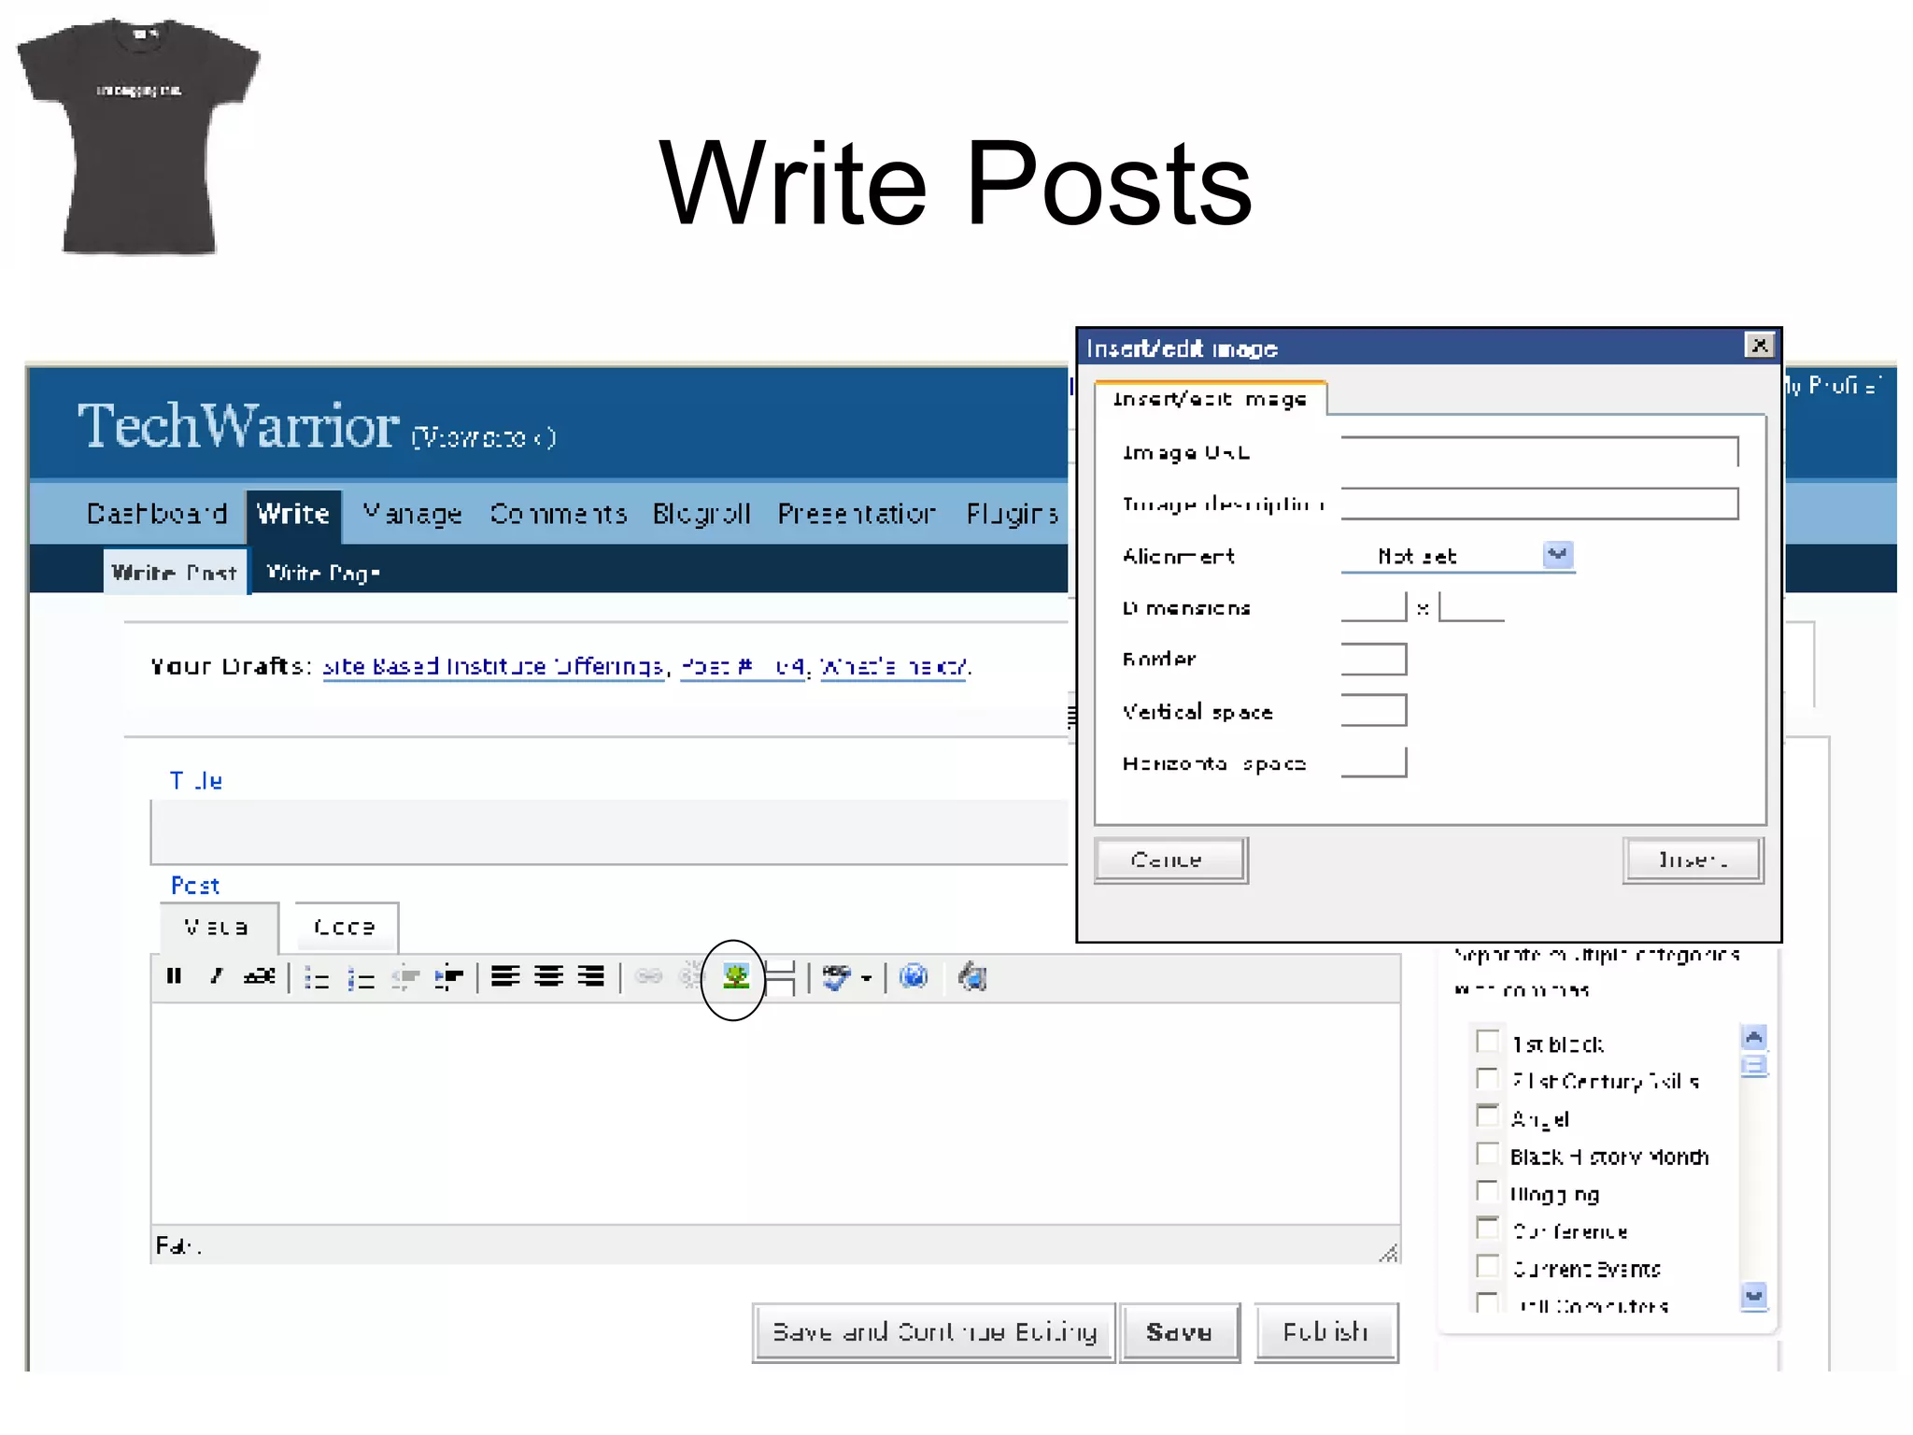This screenshot has height=1435, width=1913.
Task: Toggle bold formatting in post editor
Action: (174, 976)
